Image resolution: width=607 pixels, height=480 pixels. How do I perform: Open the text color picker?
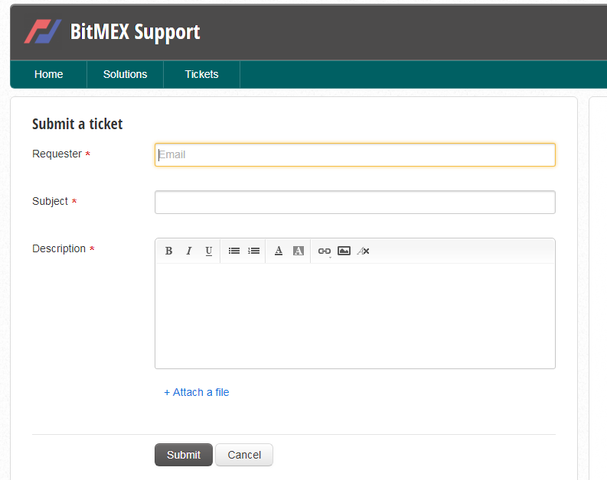tap(279, 251)
